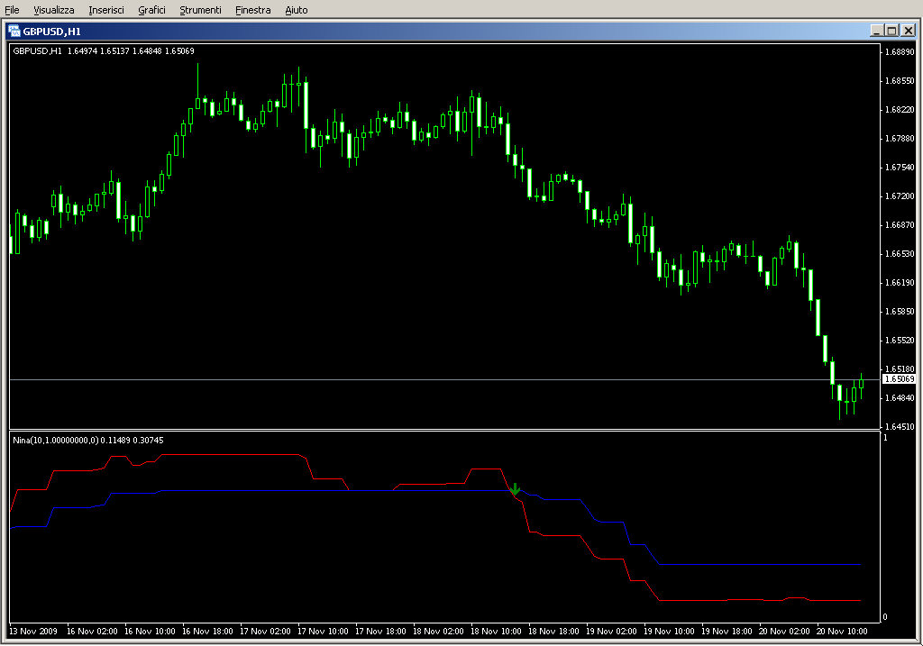
Task: Click the 18 Nov 10:00 time label
Action: pyautogui.click(x=496, y=632)
